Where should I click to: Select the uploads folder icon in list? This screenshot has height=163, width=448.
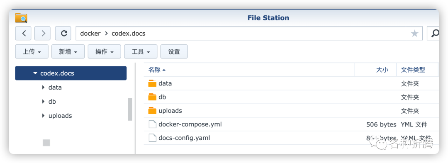[153, 110]
